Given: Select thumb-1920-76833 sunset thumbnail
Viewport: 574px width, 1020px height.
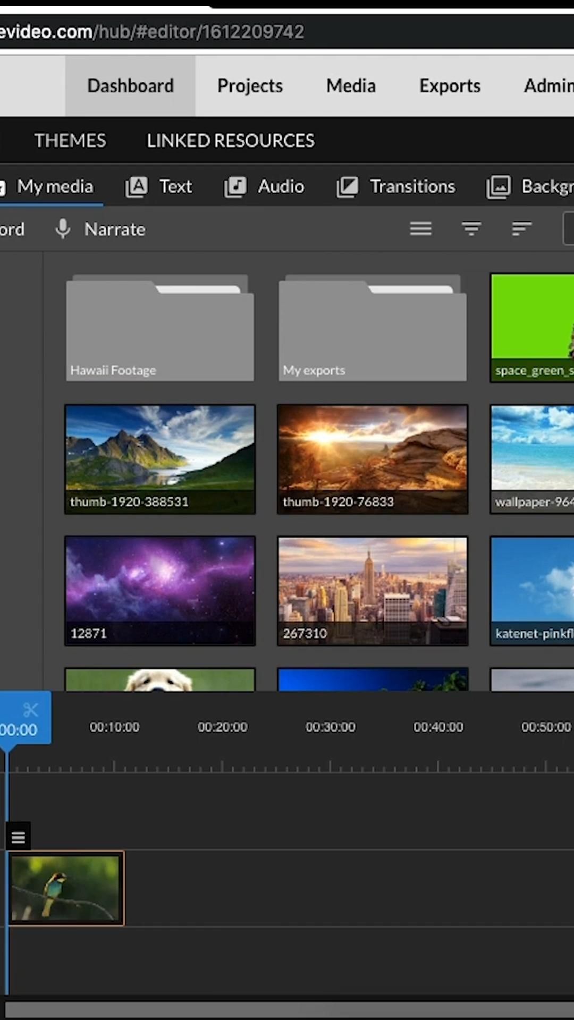Looking at the screenshot, I should click(373, 459).
